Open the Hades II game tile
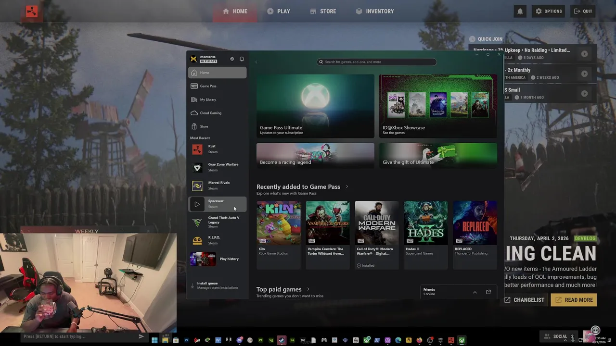Viewport: 616px width, 346px height. [426, 235]
